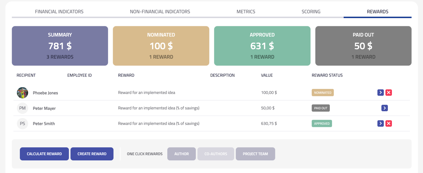Click the PM avatar for Peter Mayer
The height and width of the screenshot is (173, 423).
click(x=22, y=108)
